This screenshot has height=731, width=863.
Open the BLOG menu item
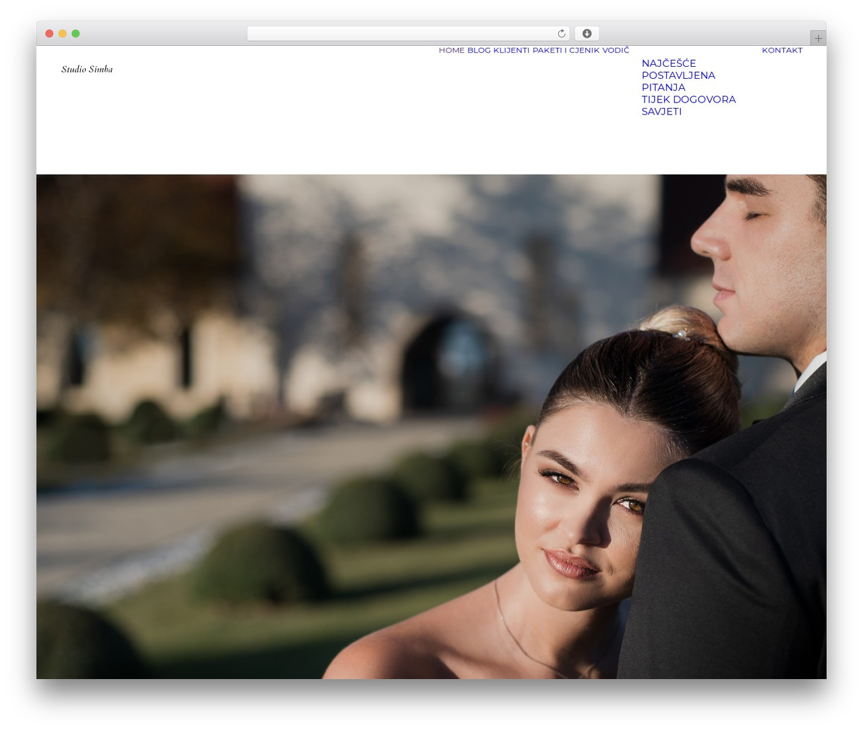pos(479,51)
